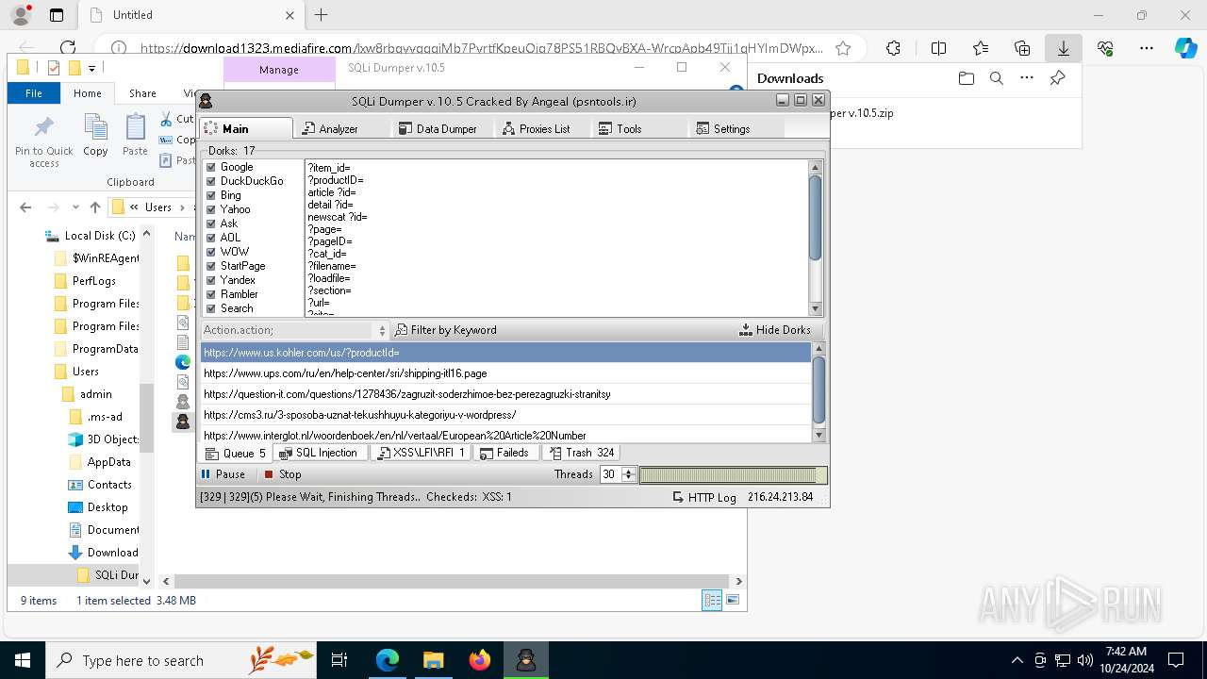
Task: Select the Main tab in SQLi Dumper
Action: click(246, 128)
